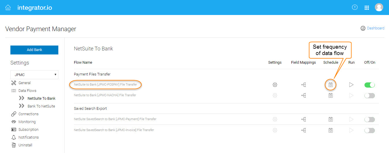This screenshot has height=153, width=389.
Task: Click the Off/On column header
Action: (x=370, y=62)
